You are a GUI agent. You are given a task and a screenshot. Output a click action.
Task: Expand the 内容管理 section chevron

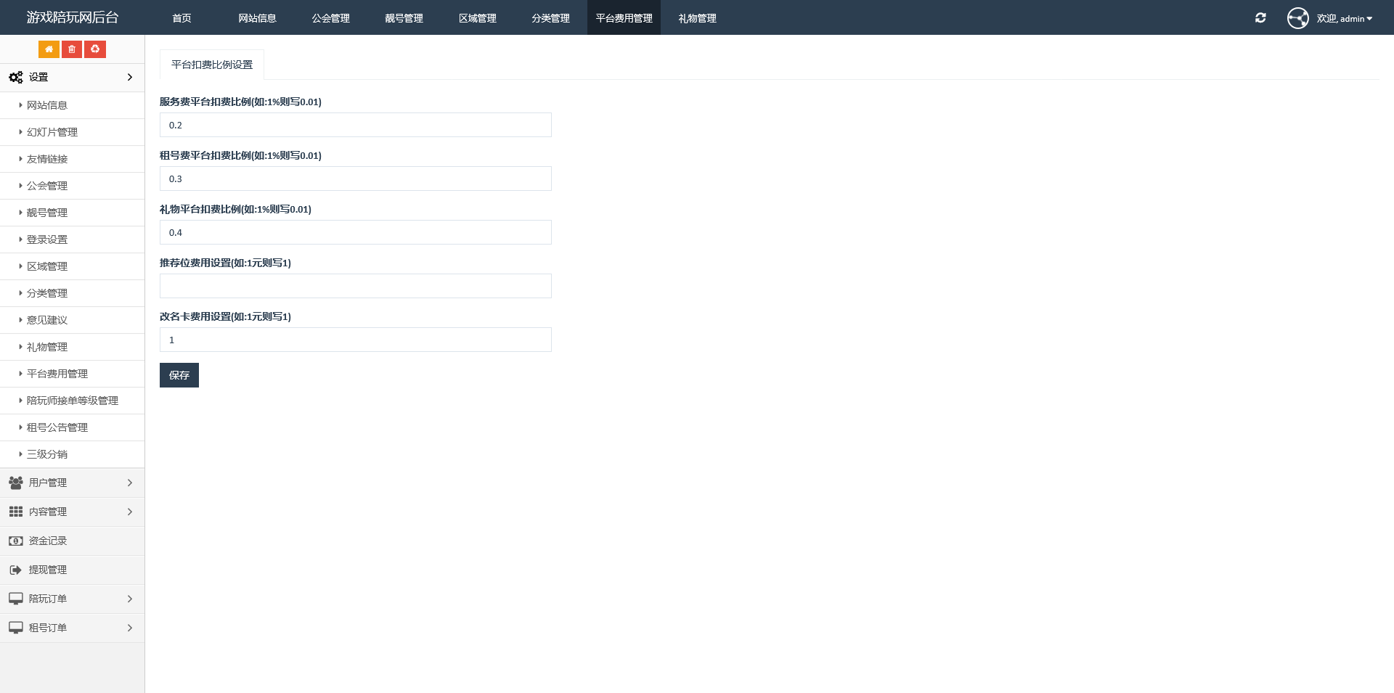pos(130,512)
